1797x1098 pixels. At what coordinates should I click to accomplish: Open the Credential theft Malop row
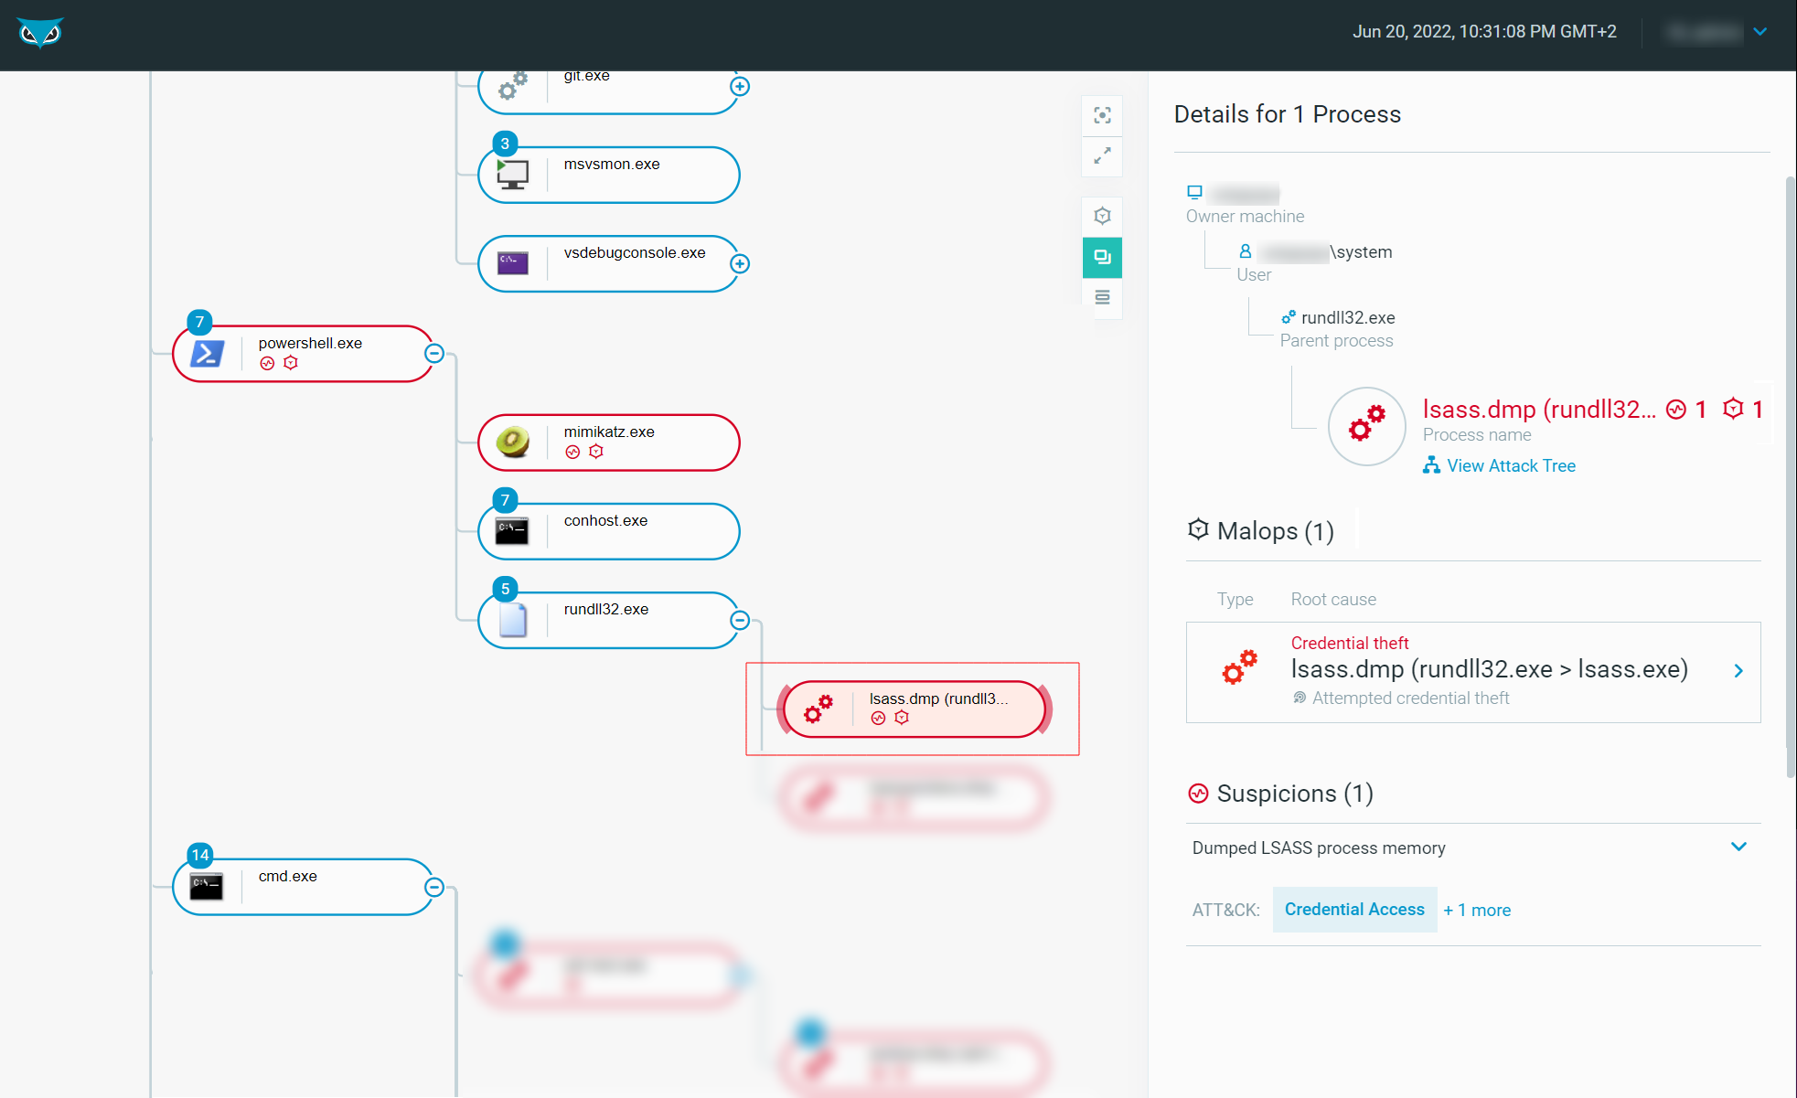click(x=1473, y=672)
